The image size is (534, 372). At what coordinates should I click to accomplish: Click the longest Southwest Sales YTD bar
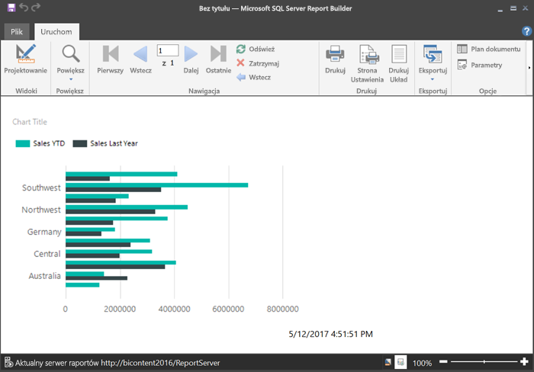pos(156,185)
